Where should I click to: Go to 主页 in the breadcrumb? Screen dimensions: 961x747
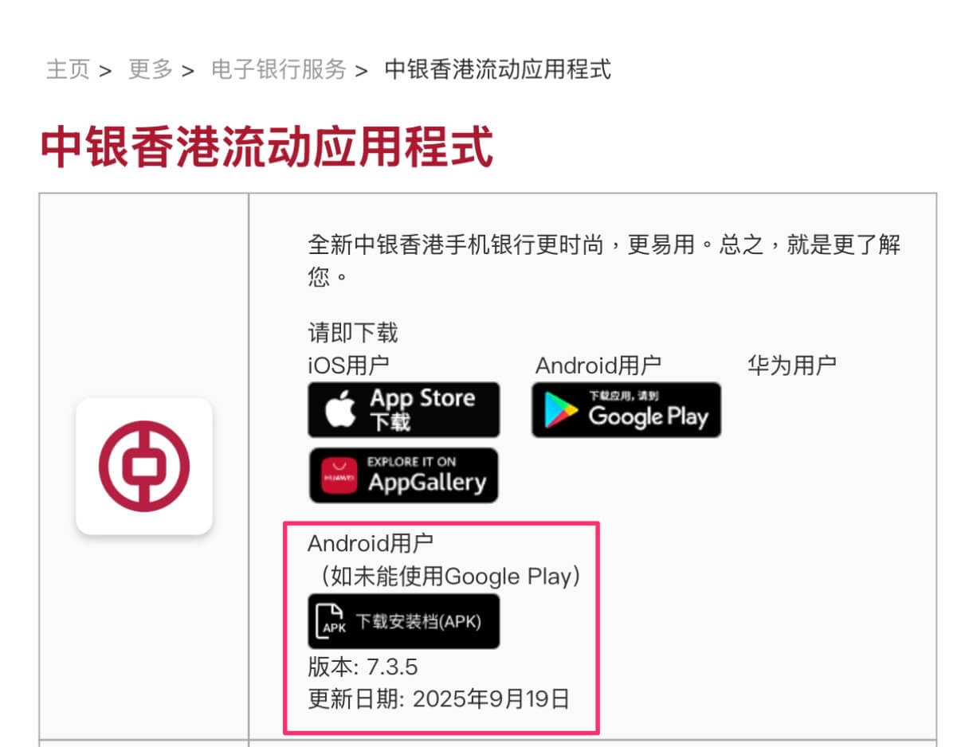point(68,69)
